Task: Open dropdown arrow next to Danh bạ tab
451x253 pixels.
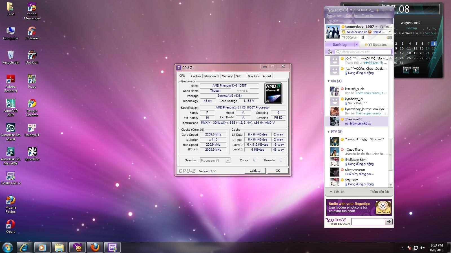Action: 357,44
